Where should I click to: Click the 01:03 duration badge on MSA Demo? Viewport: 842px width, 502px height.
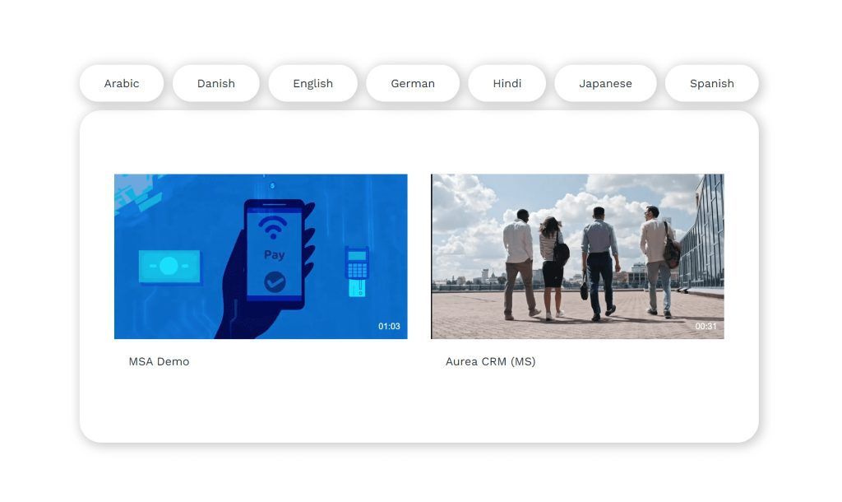tap(387, 326)
